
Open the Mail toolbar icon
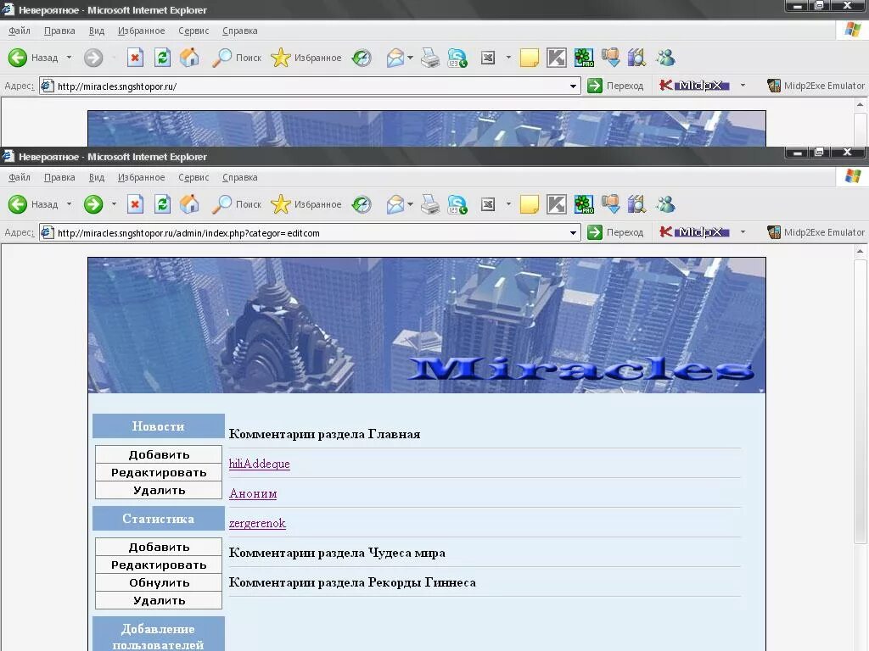point(396,204)
